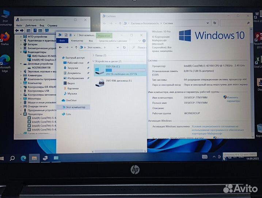
Task: Click help icon in Device Manager toolbar
Action: point(35,30)
